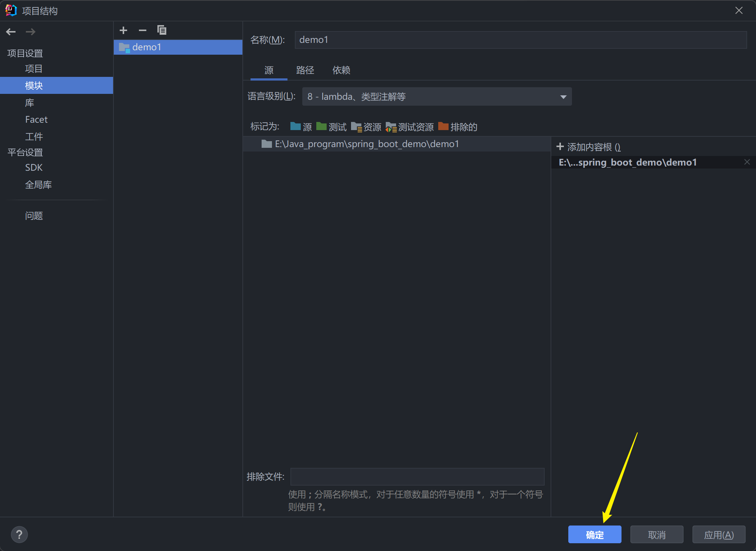Click the Apply (应用) button
The height and width of the screenshot is (551, 756).
coord(719,535)
